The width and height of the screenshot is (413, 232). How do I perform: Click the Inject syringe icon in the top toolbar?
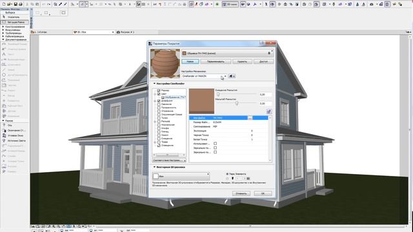click(65, 5)
